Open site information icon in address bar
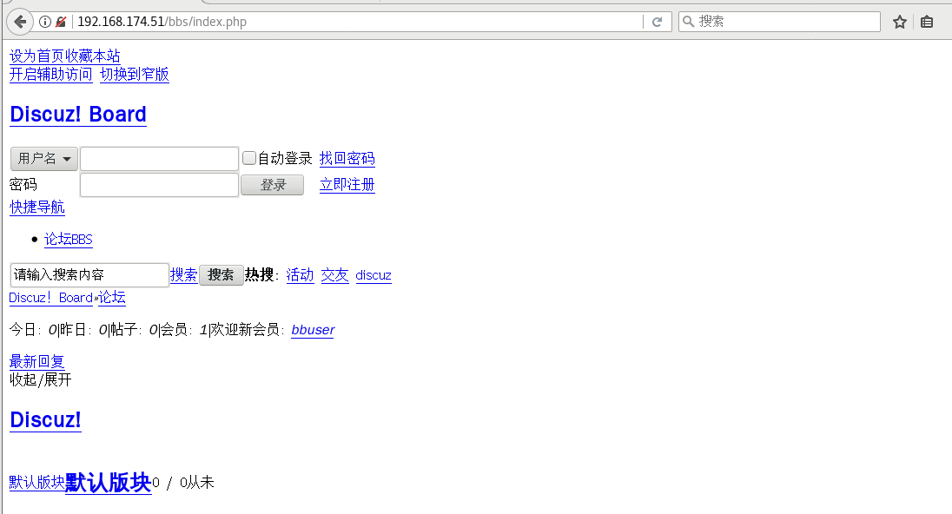 tap(45, 22)
